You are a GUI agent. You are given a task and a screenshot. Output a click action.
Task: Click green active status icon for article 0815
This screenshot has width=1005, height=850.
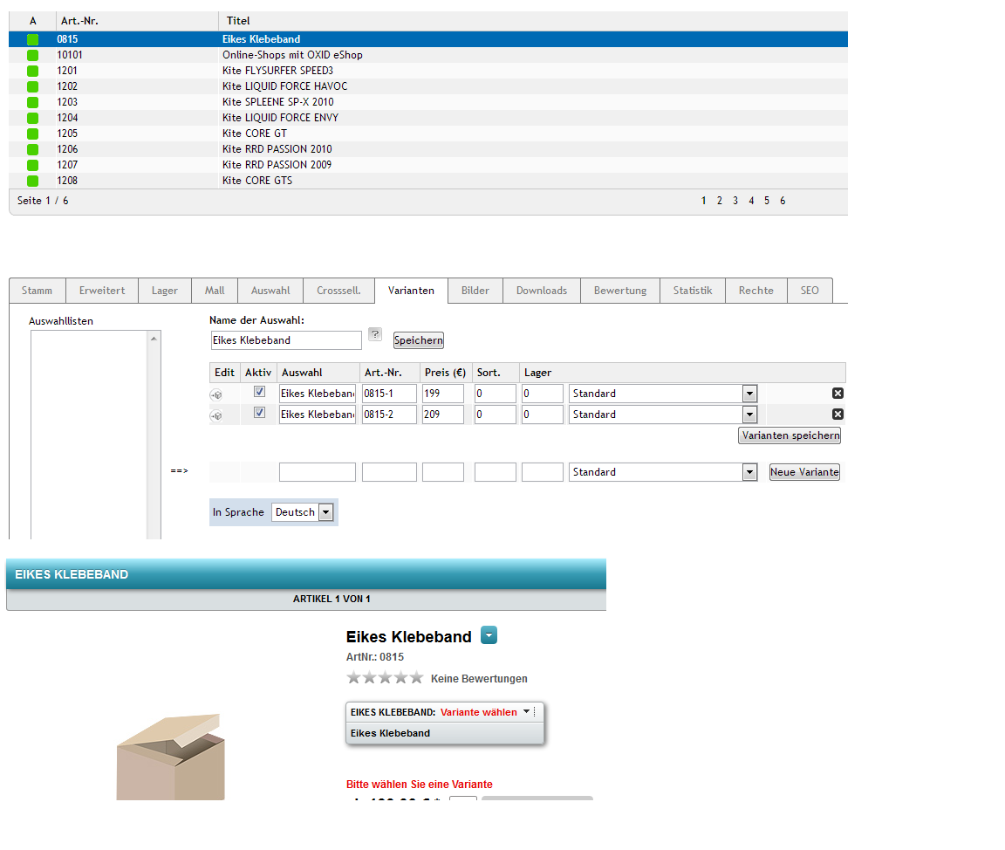[x=33, y=39]
